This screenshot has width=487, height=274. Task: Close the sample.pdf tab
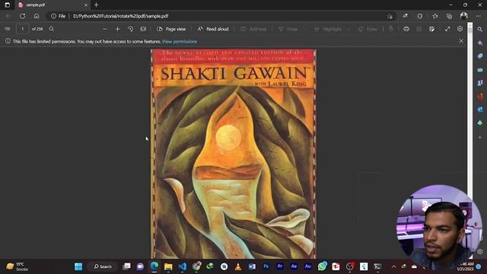[x=86, y=5]
